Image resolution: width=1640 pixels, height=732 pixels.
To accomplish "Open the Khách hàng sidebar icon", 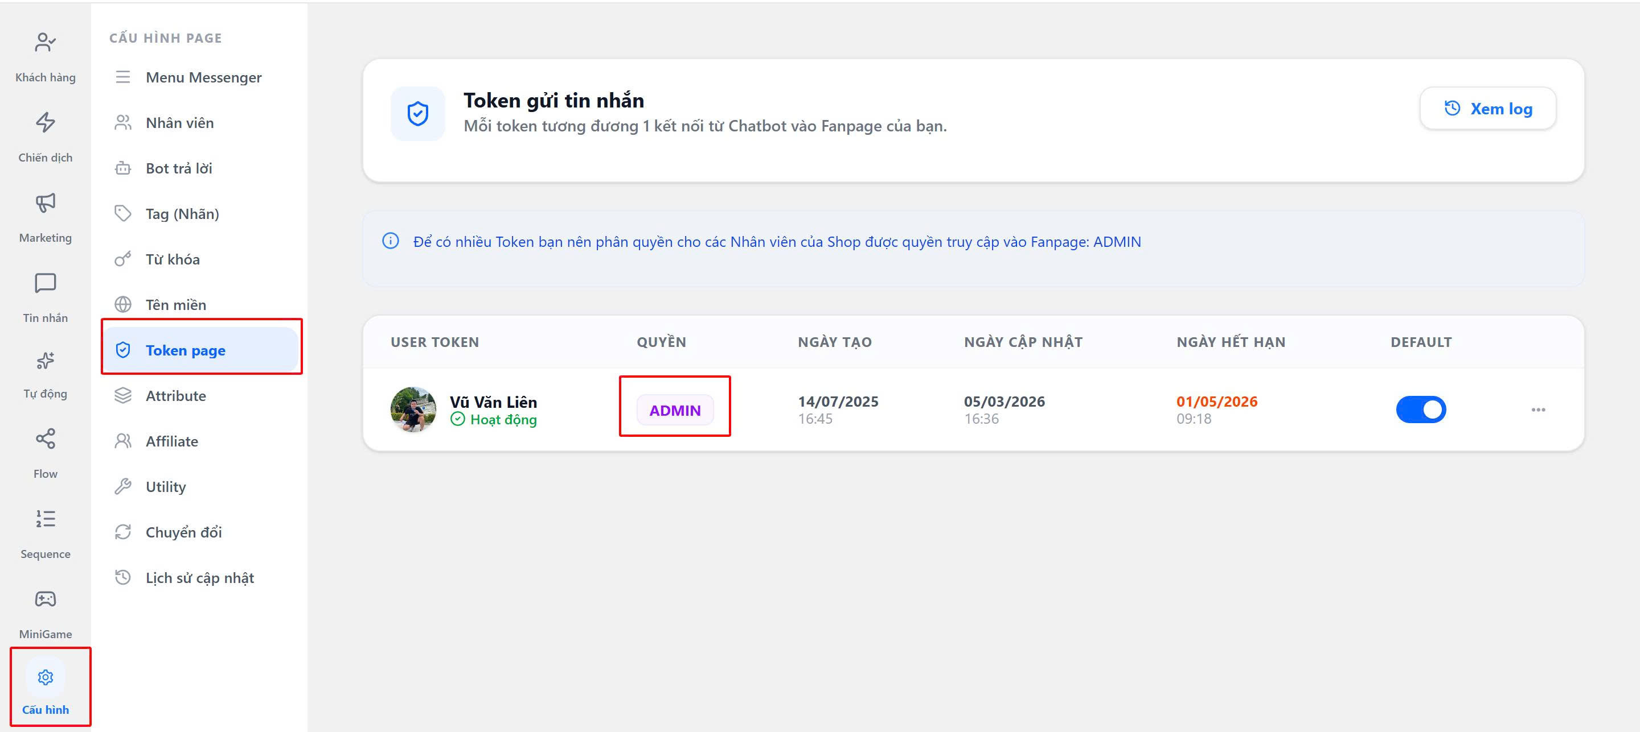I will click(45, 43).
